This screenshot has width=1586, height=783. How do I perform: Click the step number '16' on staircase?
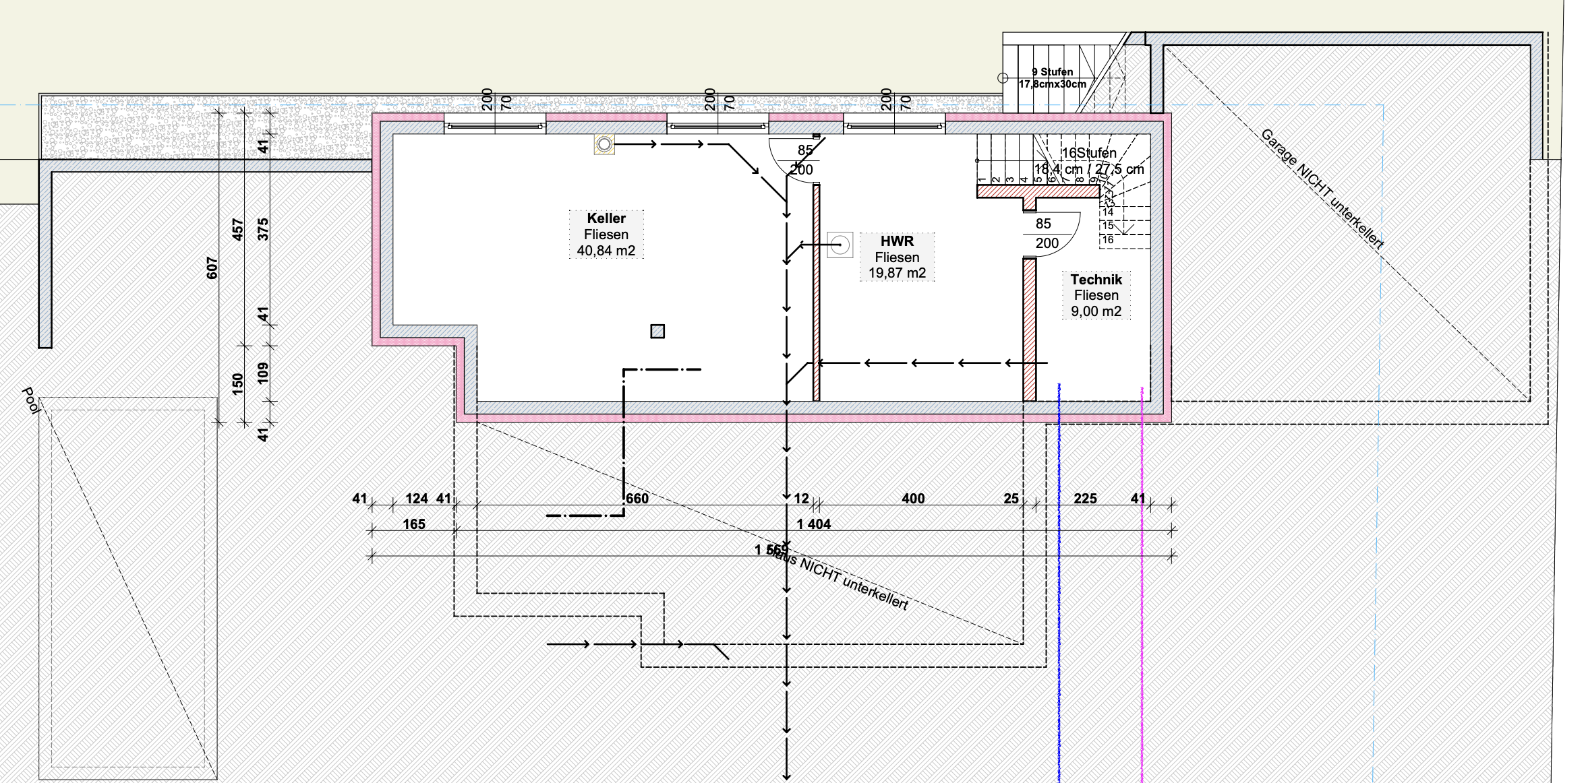tap(1108, 239)
